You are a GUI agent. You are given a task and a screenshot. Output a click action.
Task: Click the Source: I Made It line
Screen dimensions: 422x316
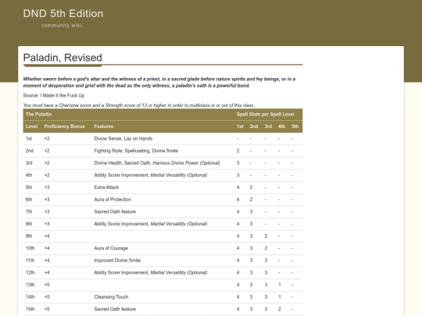click(x=54, y=95)
